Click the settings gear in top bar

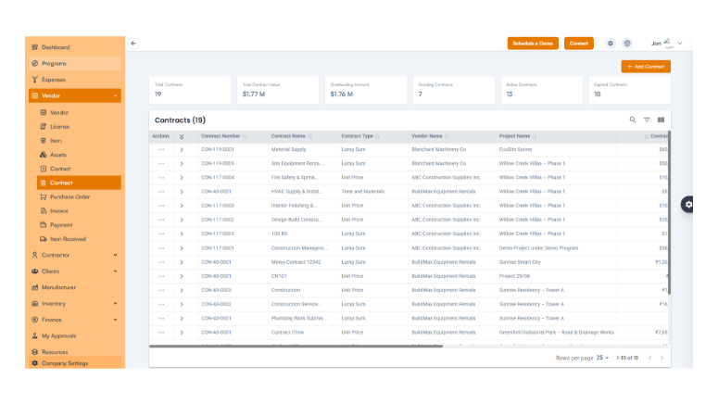(x=610, y=44)
